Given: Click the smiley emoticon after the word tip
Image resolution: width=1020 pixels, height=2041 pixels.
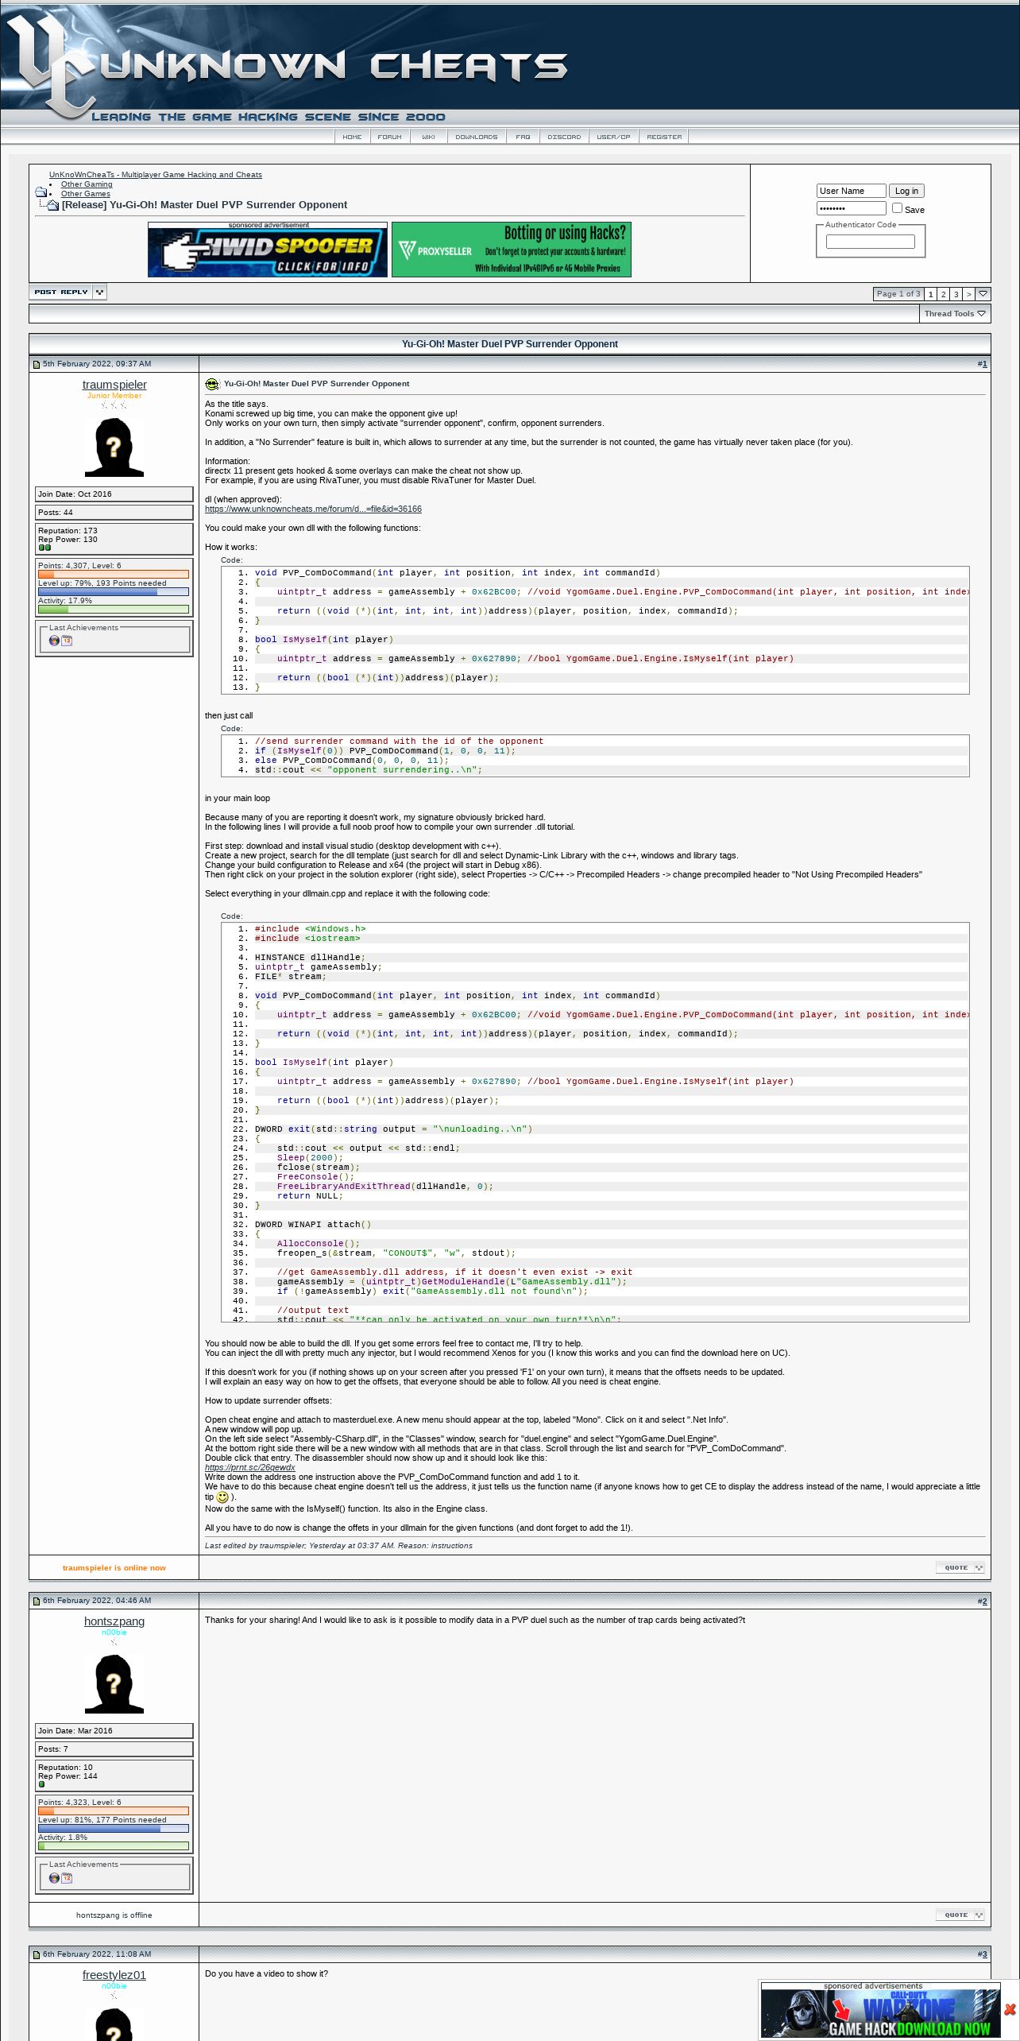Looking at the screenshot, I should pos(222,1497).
